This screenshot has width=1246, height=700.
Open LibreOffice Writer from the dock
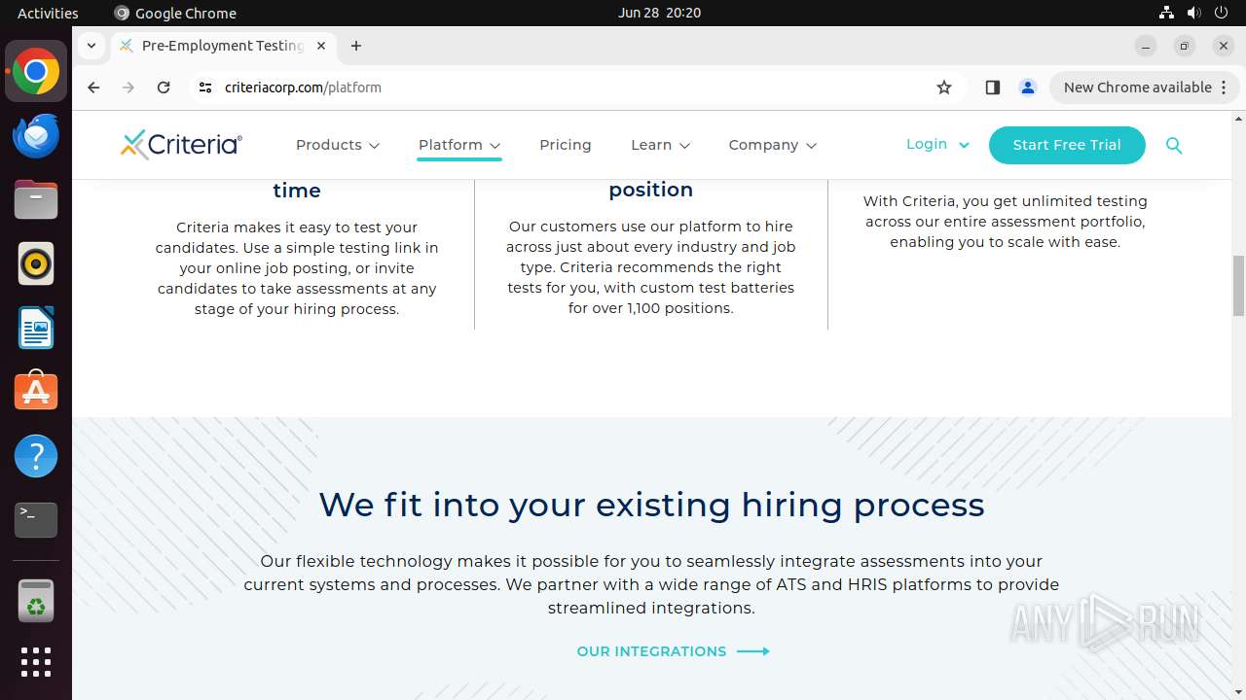(36, 328)
